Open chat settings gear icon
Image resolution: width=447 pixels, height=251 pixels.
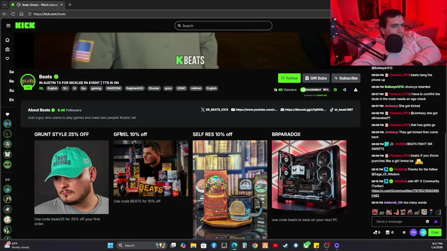404,233
